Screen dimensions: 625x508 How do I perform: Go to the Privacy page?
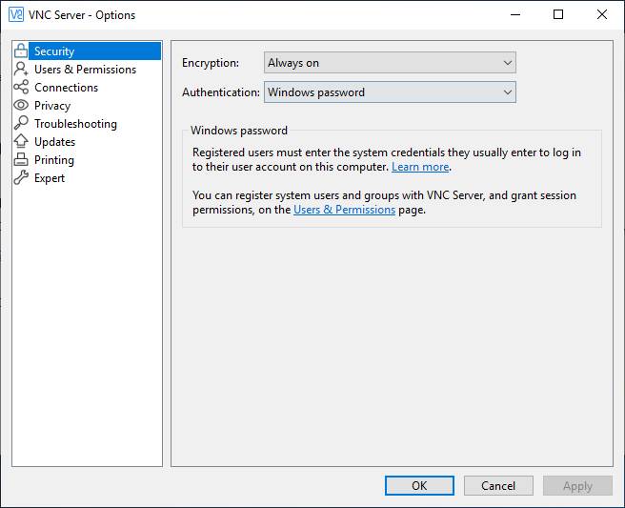52,106
